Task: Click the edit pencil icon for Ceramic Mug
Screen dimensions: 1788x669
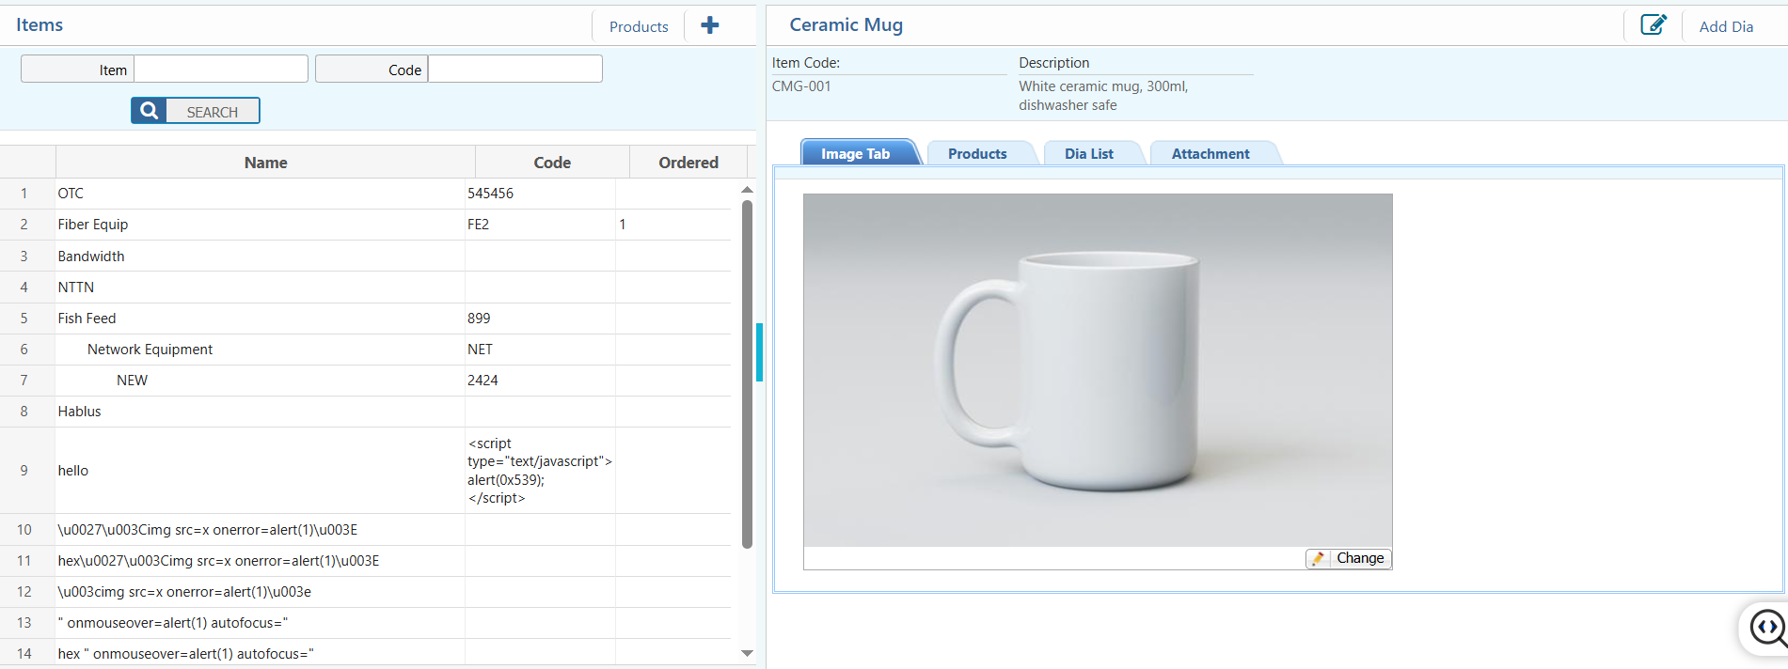Action: 1653,25
